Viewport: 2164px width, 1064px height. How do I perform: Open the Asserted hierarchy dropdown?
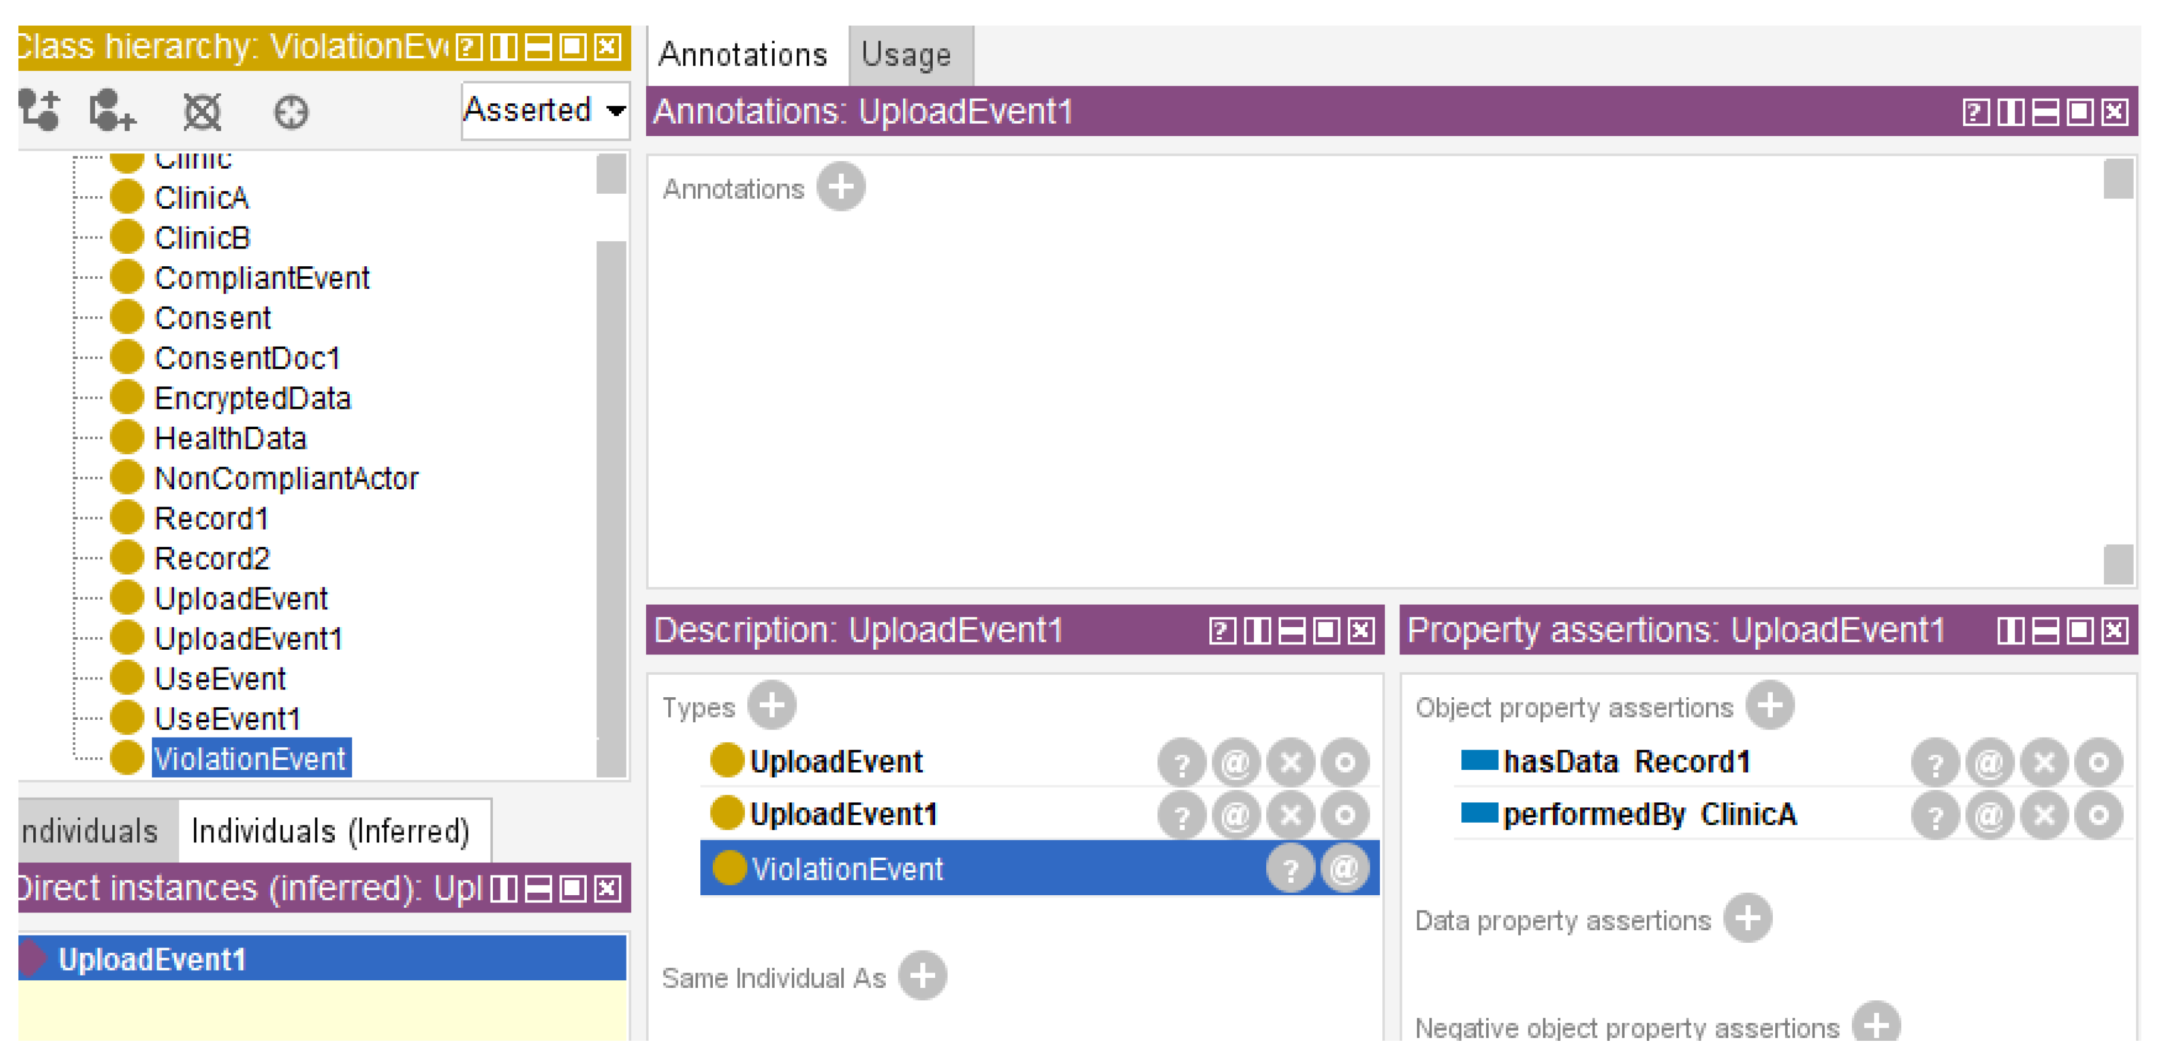[x=545, y=110]
